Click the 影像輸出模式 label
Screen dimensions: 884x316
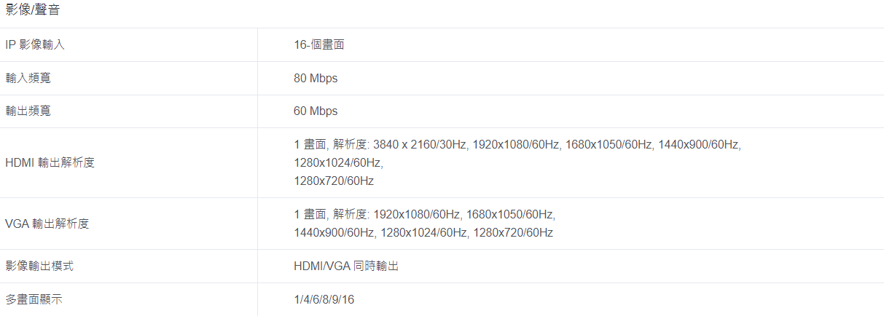(x=39, y=266)
